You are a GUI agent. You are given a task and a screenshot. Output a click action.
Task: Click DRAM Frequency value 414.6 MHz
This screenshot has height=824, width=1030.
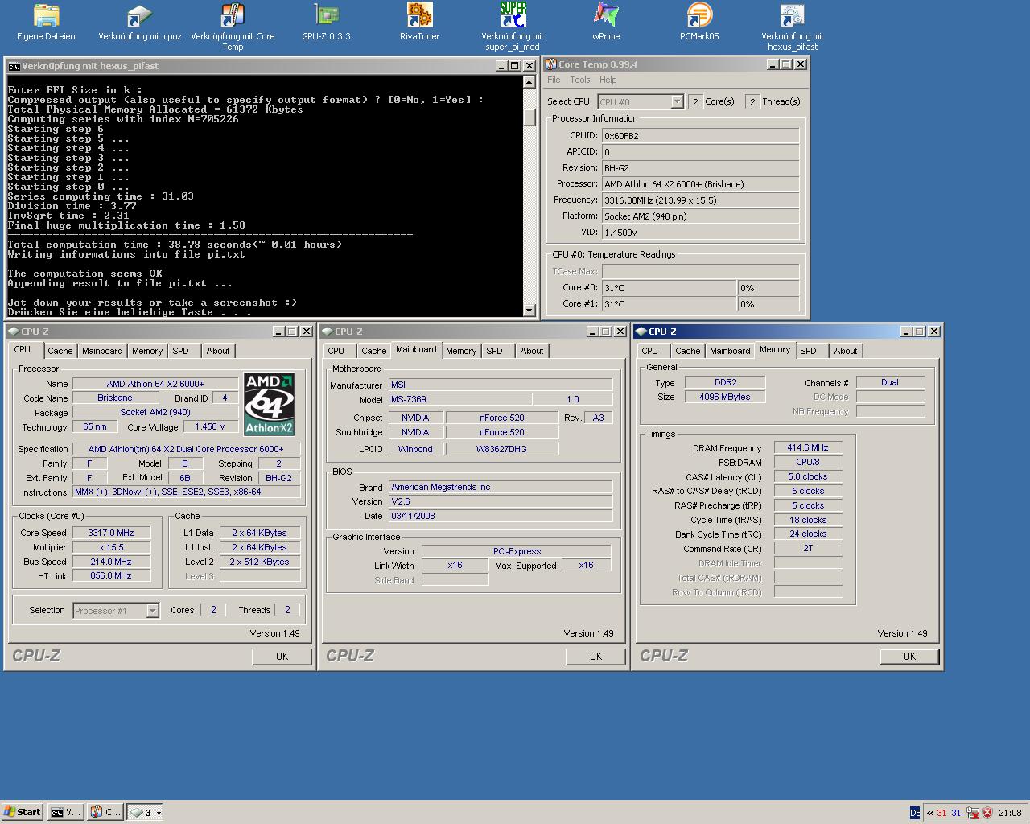(808, 447)
